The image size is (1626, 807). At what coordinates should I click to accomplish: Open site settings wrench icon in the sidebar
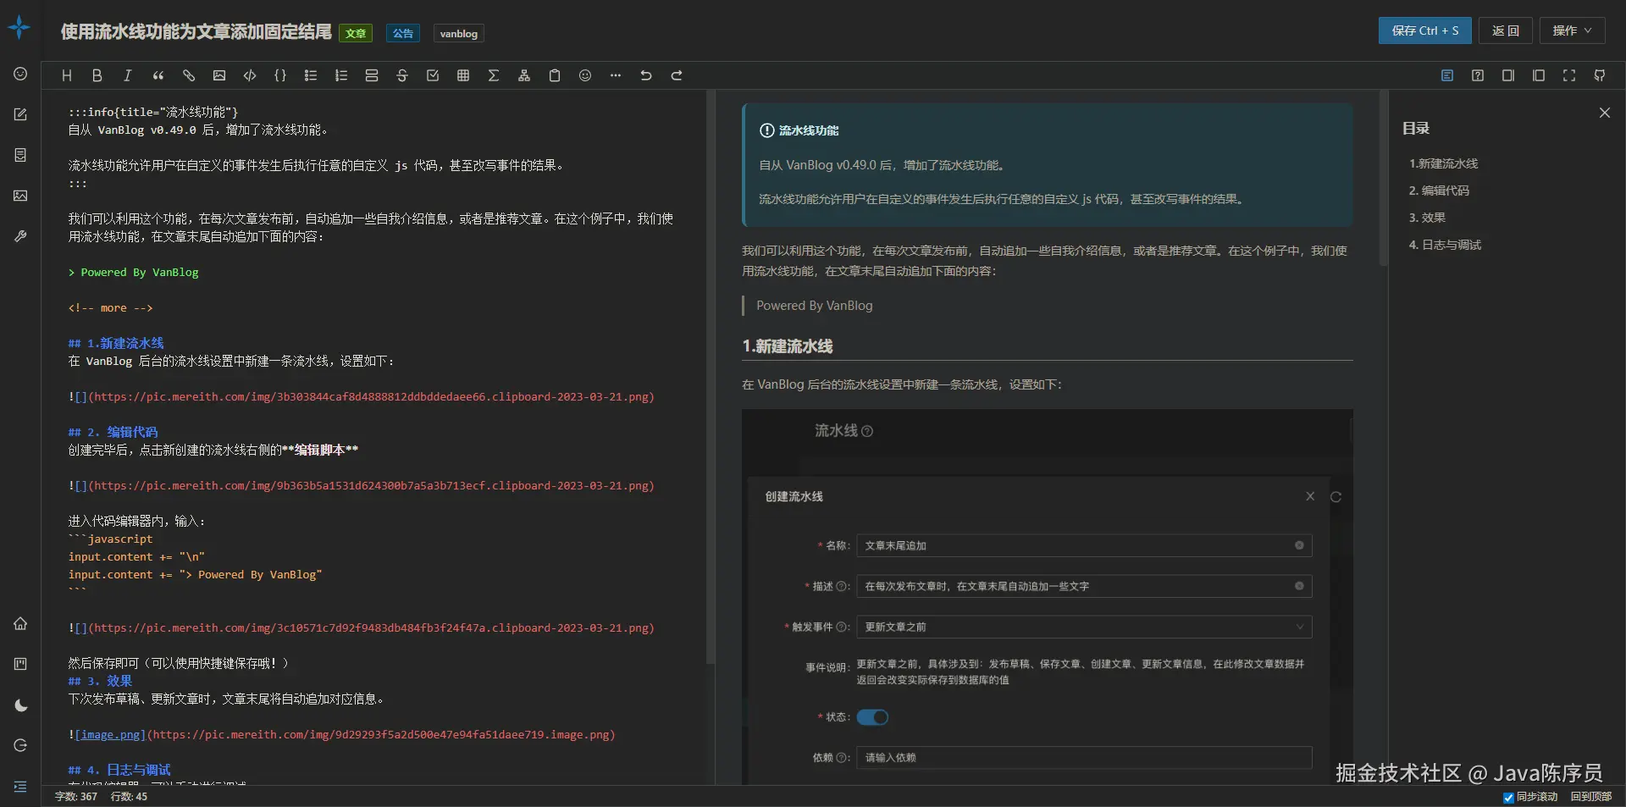click(x=20, y=236)
